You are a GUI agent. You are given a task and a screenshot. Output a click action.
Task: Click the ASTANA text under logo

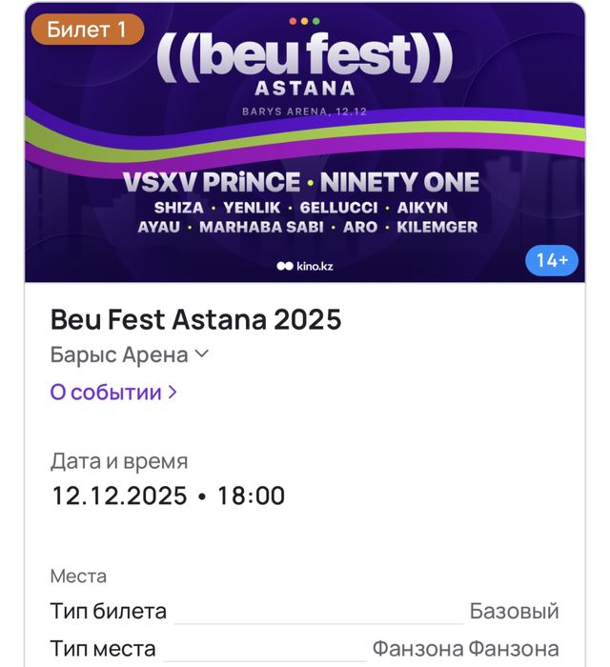point(305,88)
